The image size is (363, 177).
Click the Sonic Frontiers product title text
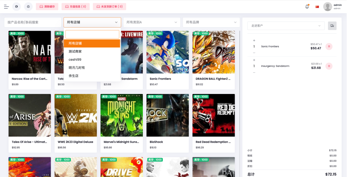[x=160, y=79]
